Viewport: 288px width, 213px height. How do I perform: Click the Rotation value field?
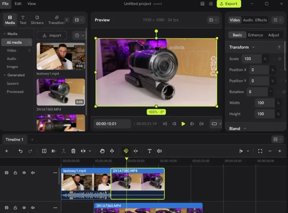point(257,92)
